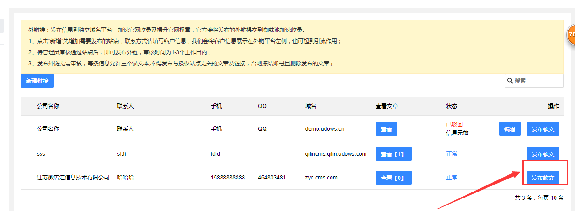Screen dimensions: 575x211
Task: Click the red 已驳回 status text
Action: tap(454, 125)
